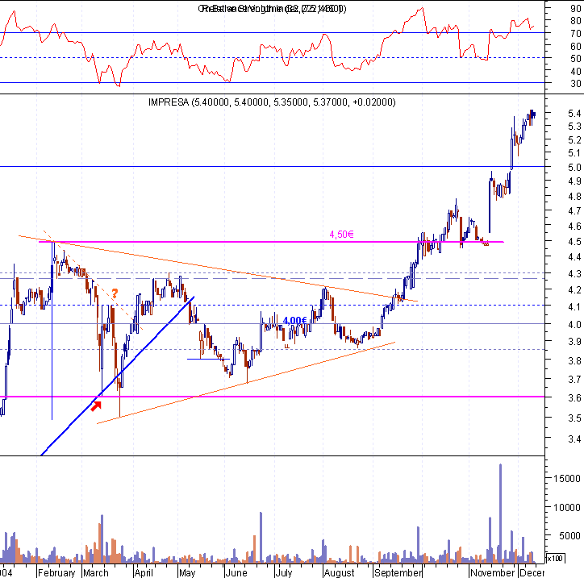Select the RSI peak in September
584x578 pixels.
pyautogui.click(x=422, y=8)
